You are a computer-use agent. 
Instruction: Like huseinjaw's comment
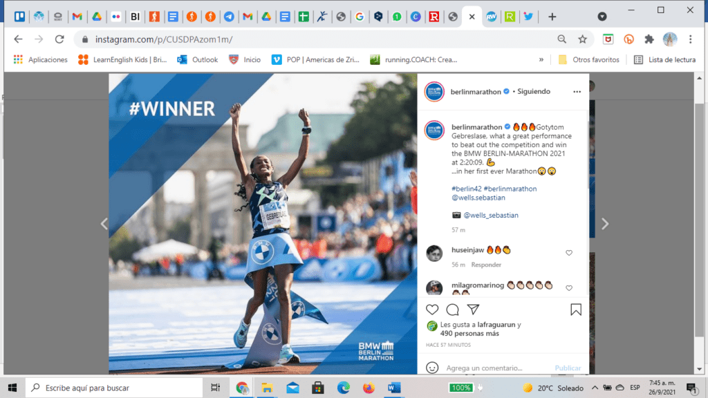(569, 253)
